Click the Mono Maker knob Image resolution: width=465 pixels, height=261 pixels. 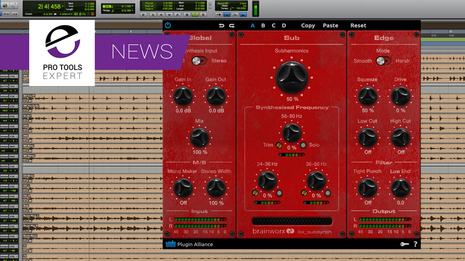(183, 188)
